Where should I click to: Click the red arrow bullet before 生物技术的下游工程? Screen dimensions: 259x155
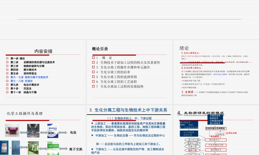click(182, 81)
